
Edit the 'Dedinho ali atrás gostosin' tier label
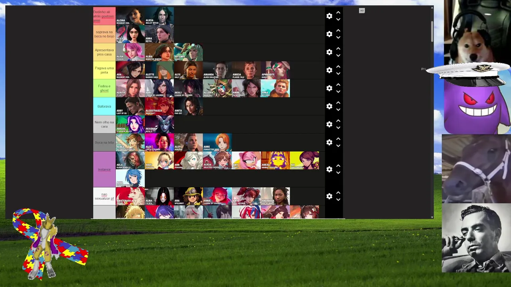(104, 16)
